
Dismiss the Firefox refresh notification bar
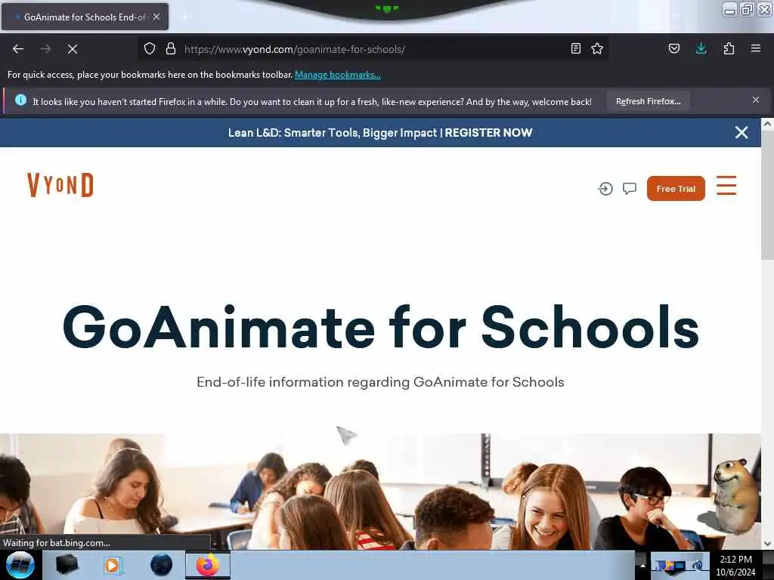(756, 100)
